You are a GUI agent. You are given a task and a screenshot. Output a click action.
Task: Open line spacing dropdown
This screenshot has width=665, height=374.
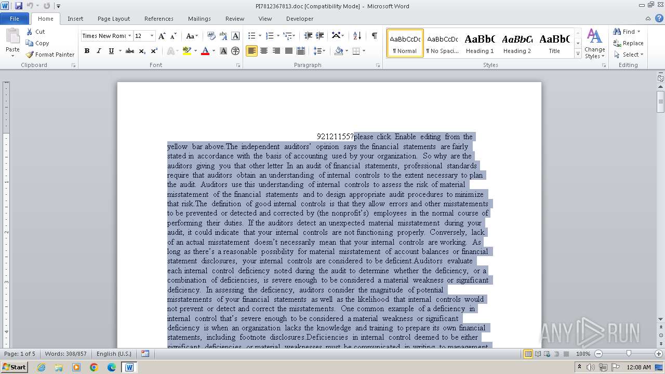(320, 51)
